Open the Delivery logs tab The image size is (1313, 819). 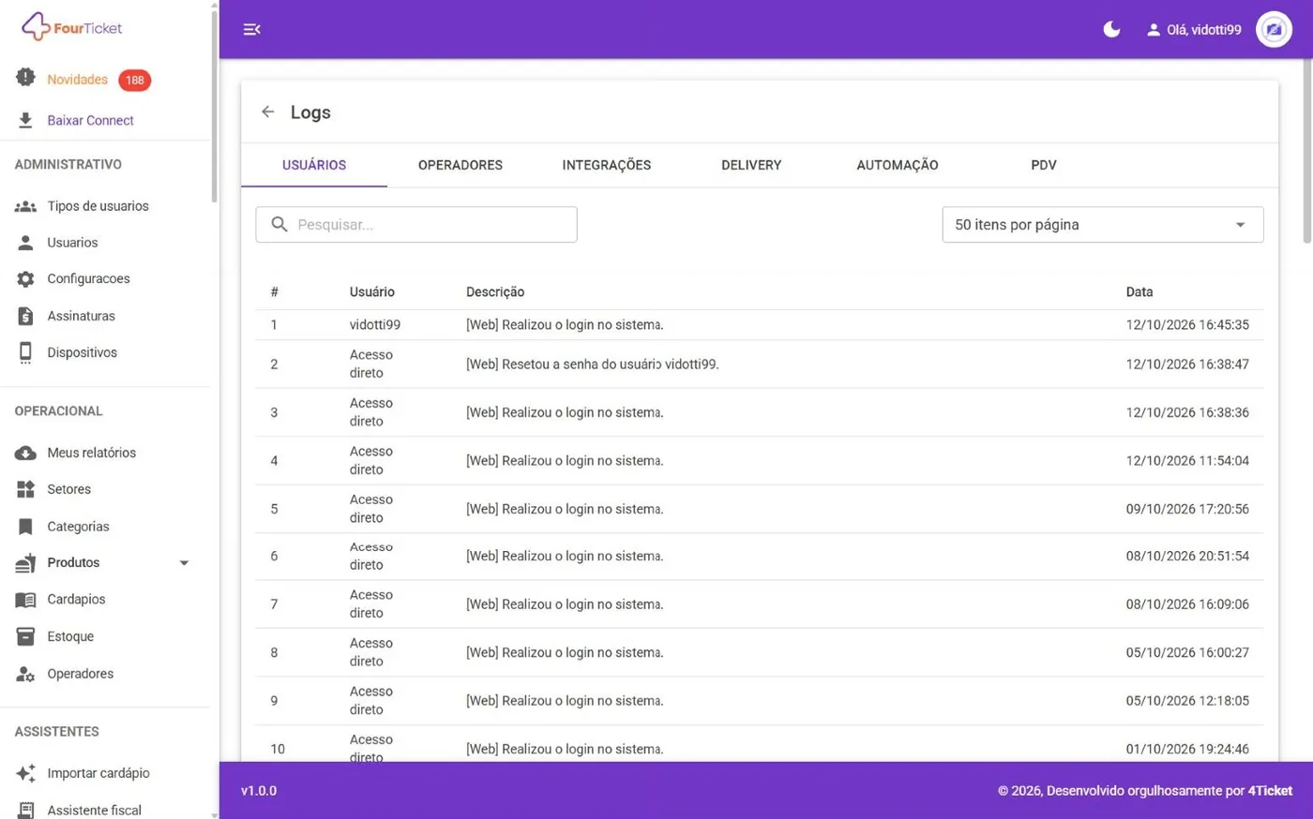[751, 165]
